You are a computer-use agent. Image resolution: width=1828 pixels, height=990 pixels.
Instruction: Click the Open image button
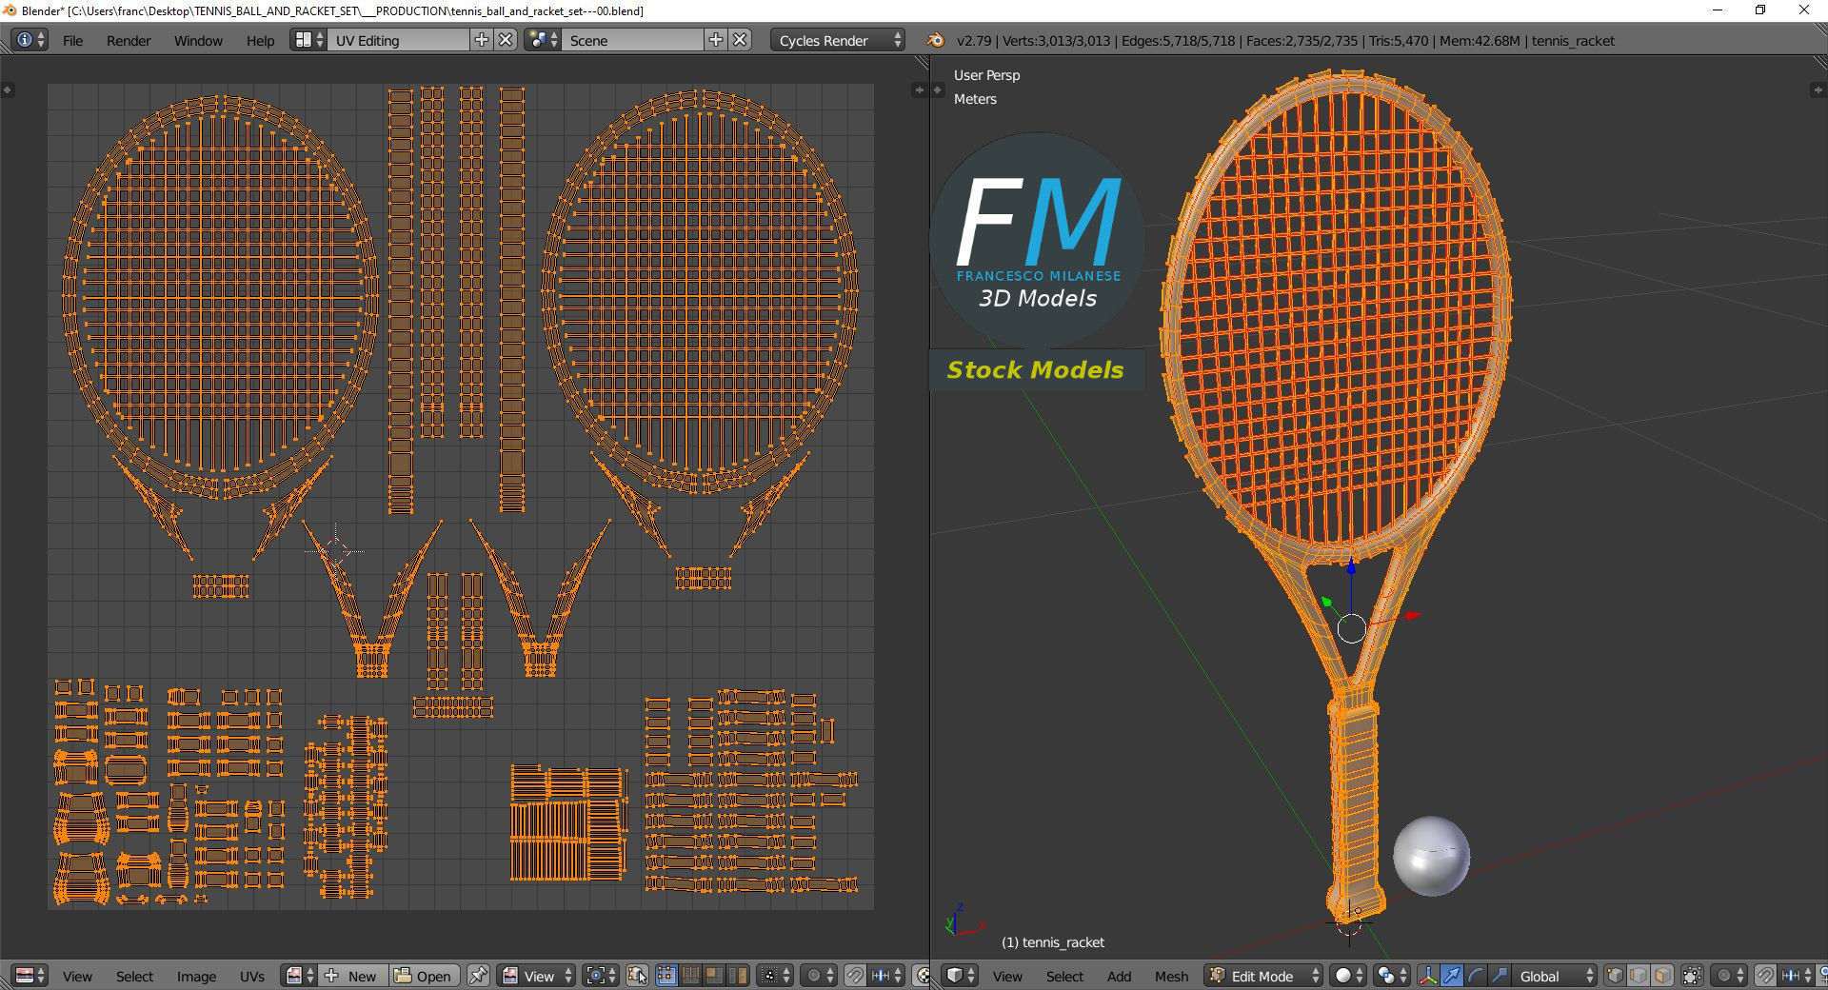click(424, 976)
